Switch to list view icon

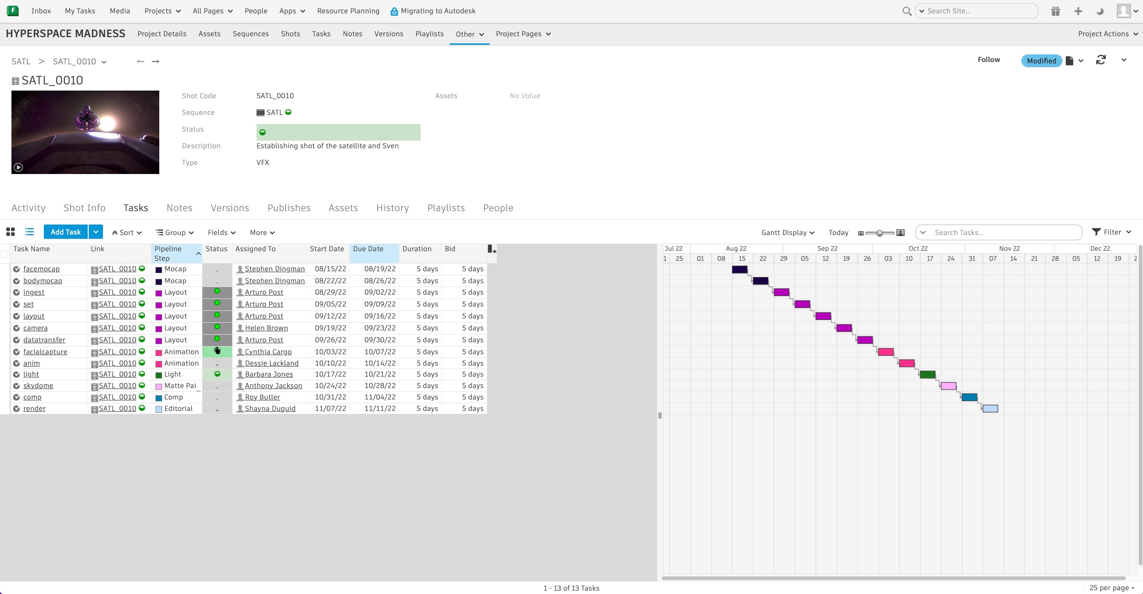coord(30,232)
